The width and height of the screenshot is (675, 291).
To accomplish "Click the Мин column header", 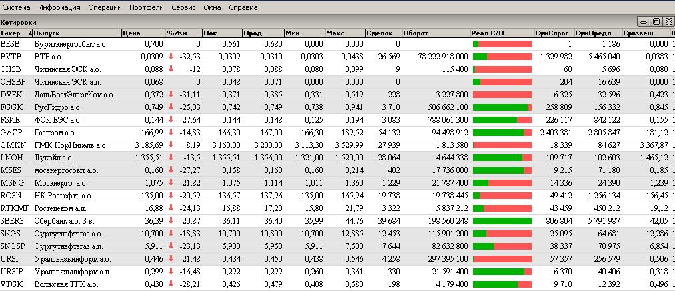I will click(304, 33).
